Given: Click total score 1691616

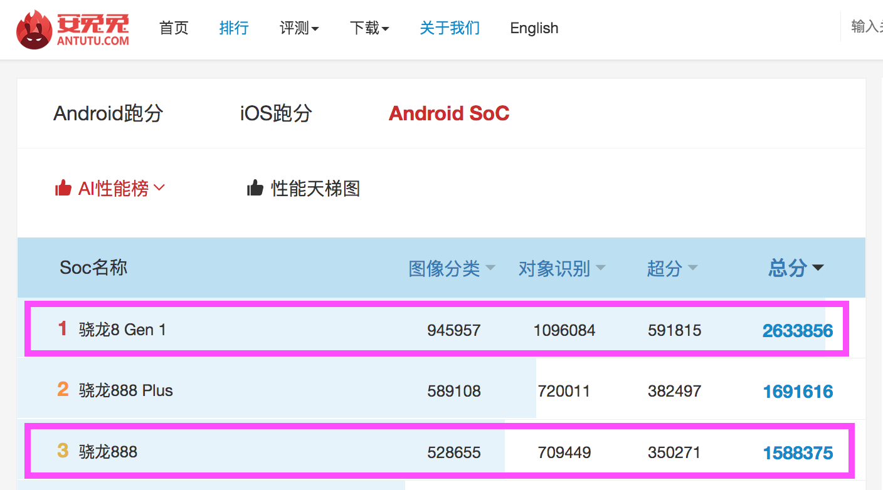Looking at the screenshot, I should coord(798,392).
